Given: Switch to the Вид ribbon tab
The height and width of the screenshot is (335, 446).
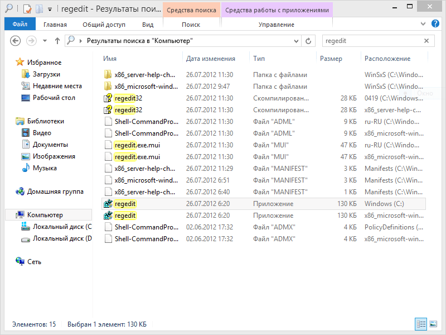Looking at the screenshot, I should coord(148,25).
